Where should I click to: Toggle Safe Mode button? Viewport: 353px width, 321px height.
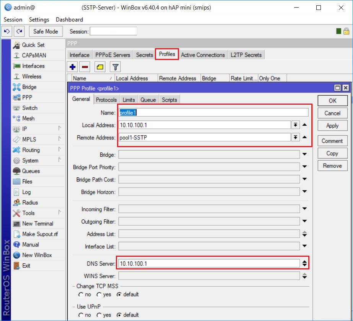click(x=46, y=31)
